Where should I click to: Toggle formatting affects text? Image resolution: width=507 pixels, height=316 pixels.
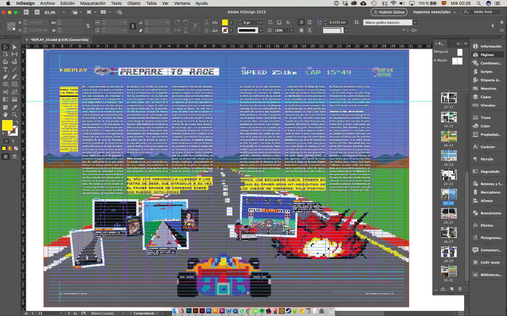coord(13,141)
